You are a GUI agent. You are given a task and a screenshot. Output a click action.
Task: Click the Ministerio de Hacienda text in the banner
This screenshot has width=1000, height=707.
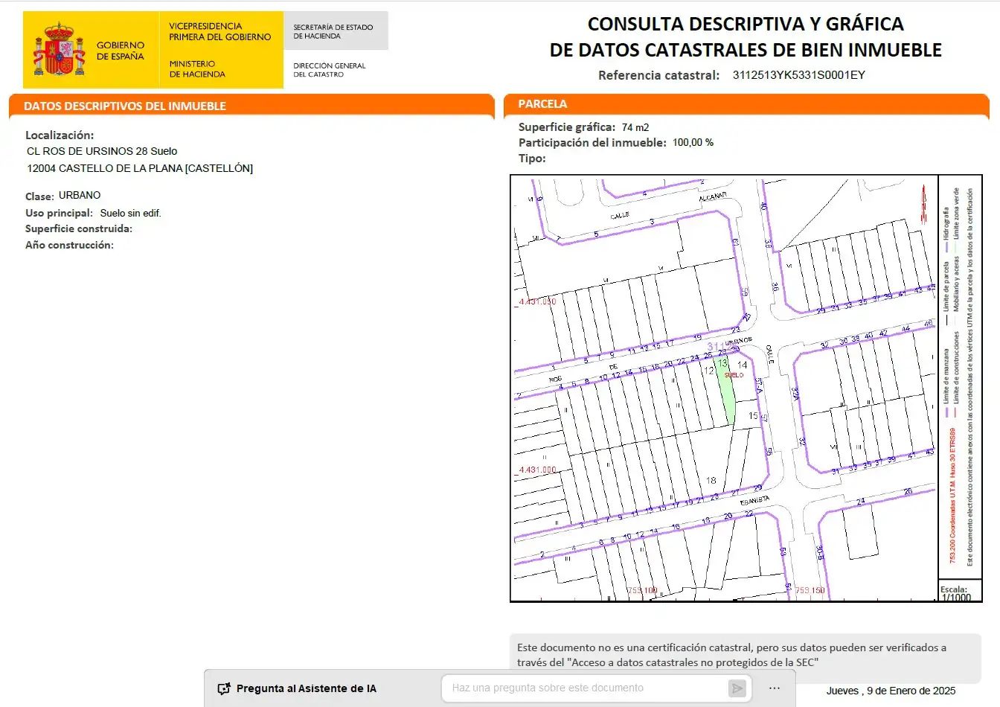tap(197, 69)
